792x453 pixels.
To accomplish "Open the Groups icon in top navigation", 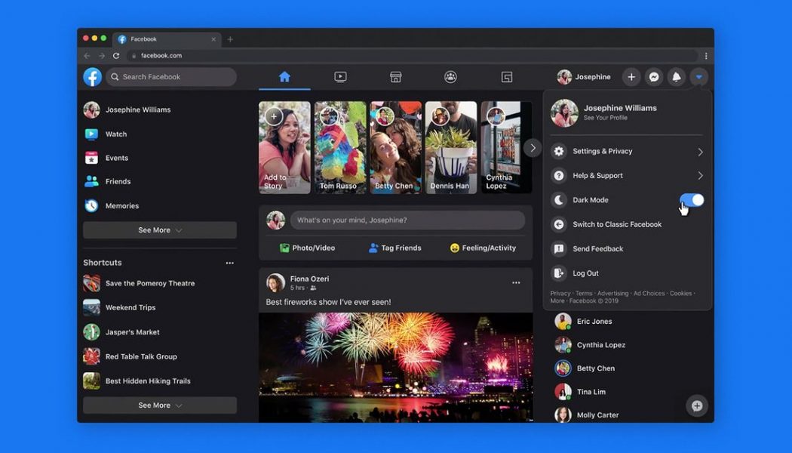I will tap(450, 76).
